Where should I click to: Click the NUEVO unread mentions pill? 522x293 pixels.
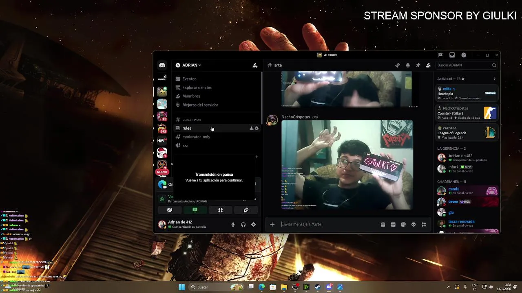pyautogui.click(x=162, y=172)
